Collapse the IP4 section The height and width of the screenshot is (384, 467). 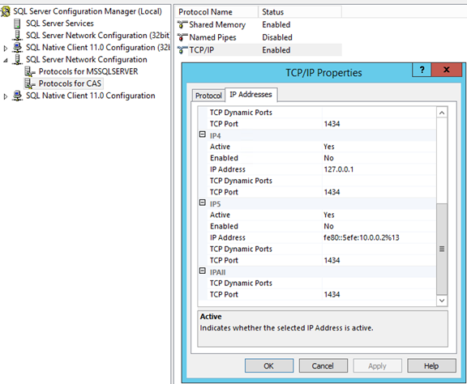click(203, 134)
